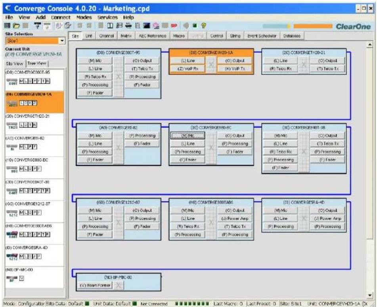Switch to the Channel tab
The height and width of the screenshot is (307, 377).
coord(106,36)
